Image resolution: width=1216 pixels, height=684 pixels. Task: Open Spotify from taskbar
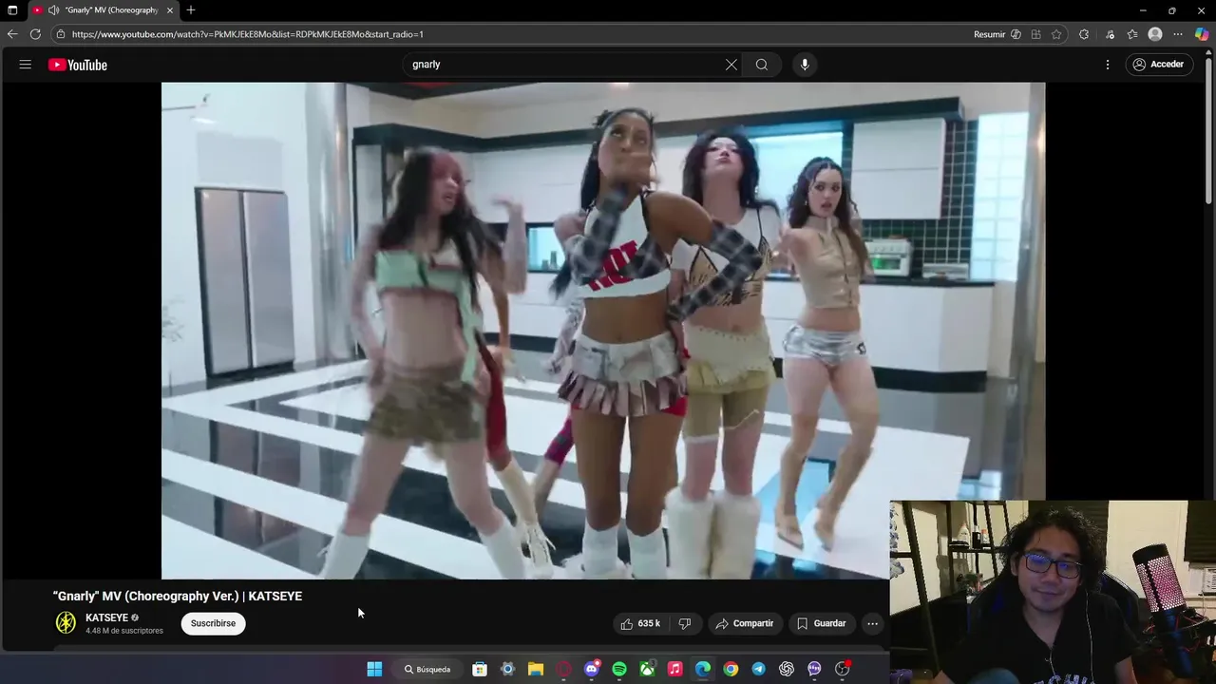[619, 669]
